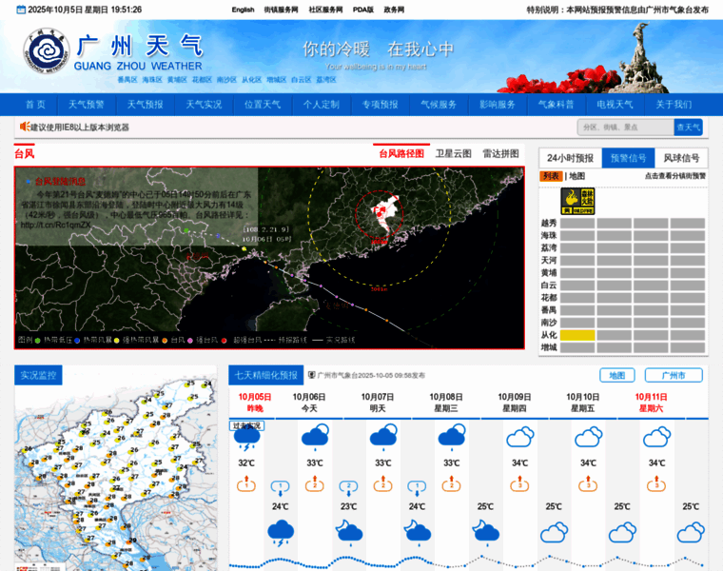Viewport: 723px width, 571px height.
Task: Click the 从化区 district link
Action: coord(252,80)
